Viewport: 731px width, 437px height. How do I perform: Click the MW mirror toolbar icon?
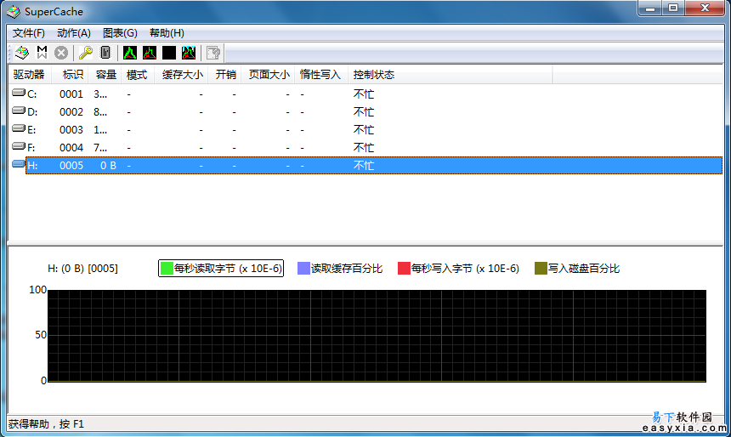coord(42,53)
